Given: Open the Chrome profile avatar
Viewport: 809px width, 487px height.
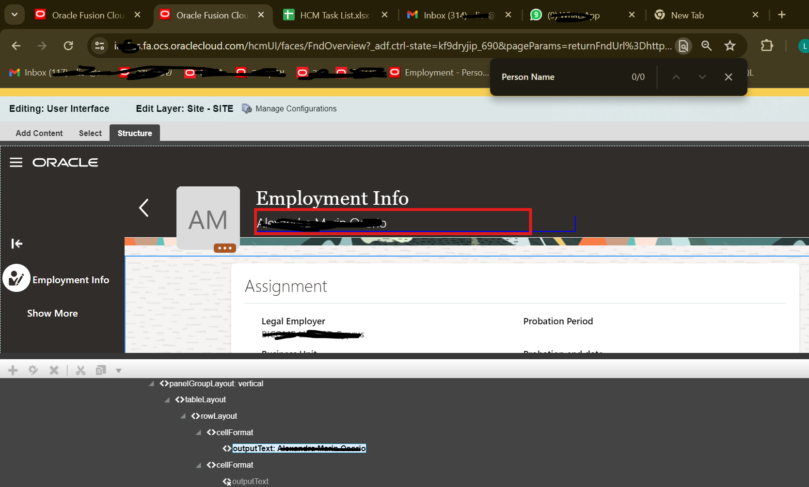Looking at the screenshot, I should (x=803, y=46).
